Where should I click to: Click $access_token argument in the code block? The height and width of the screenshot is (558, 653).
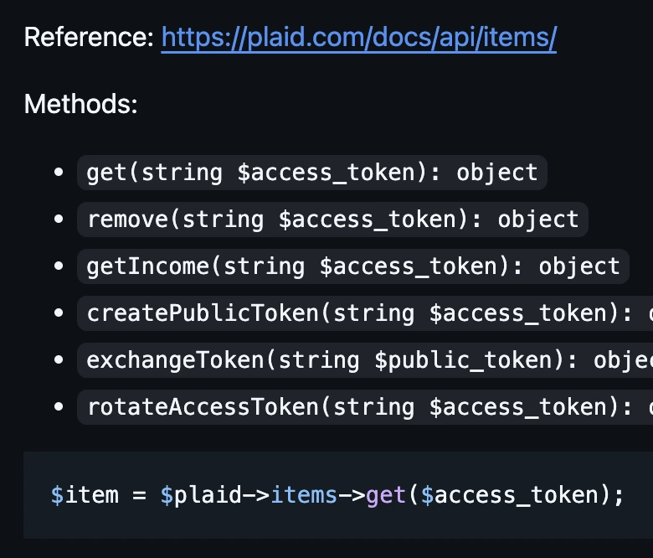click(x=509, y=495)
